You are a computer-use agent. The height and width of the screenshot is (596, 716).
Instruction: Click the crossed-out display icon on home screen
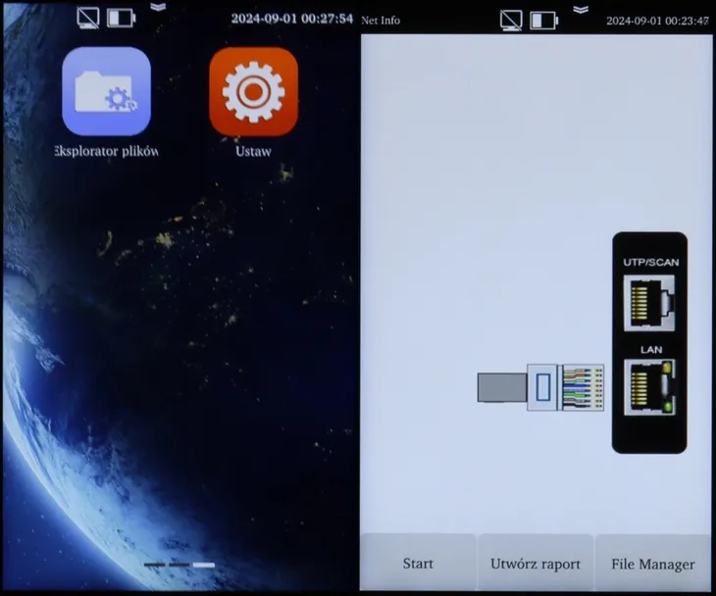coord(88,18)
